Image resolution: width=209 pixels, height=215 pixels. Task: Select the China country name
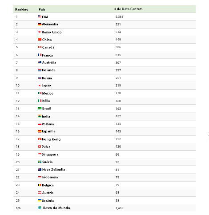pyautogui.click(x=47, y=40)
